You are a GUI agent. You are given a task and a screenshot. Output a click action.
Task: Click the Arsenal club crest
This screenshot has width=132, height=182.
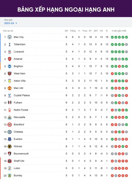10,59
